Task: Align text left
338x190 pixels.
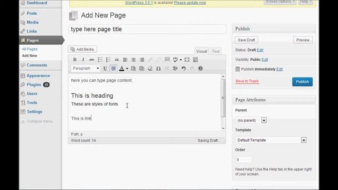Action: click(x=125, y=60)
